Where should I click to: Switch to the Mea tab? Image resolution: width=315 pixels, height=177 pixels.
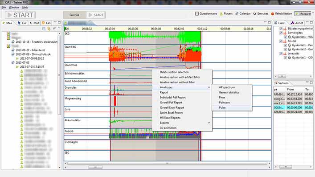coord(7,23)
